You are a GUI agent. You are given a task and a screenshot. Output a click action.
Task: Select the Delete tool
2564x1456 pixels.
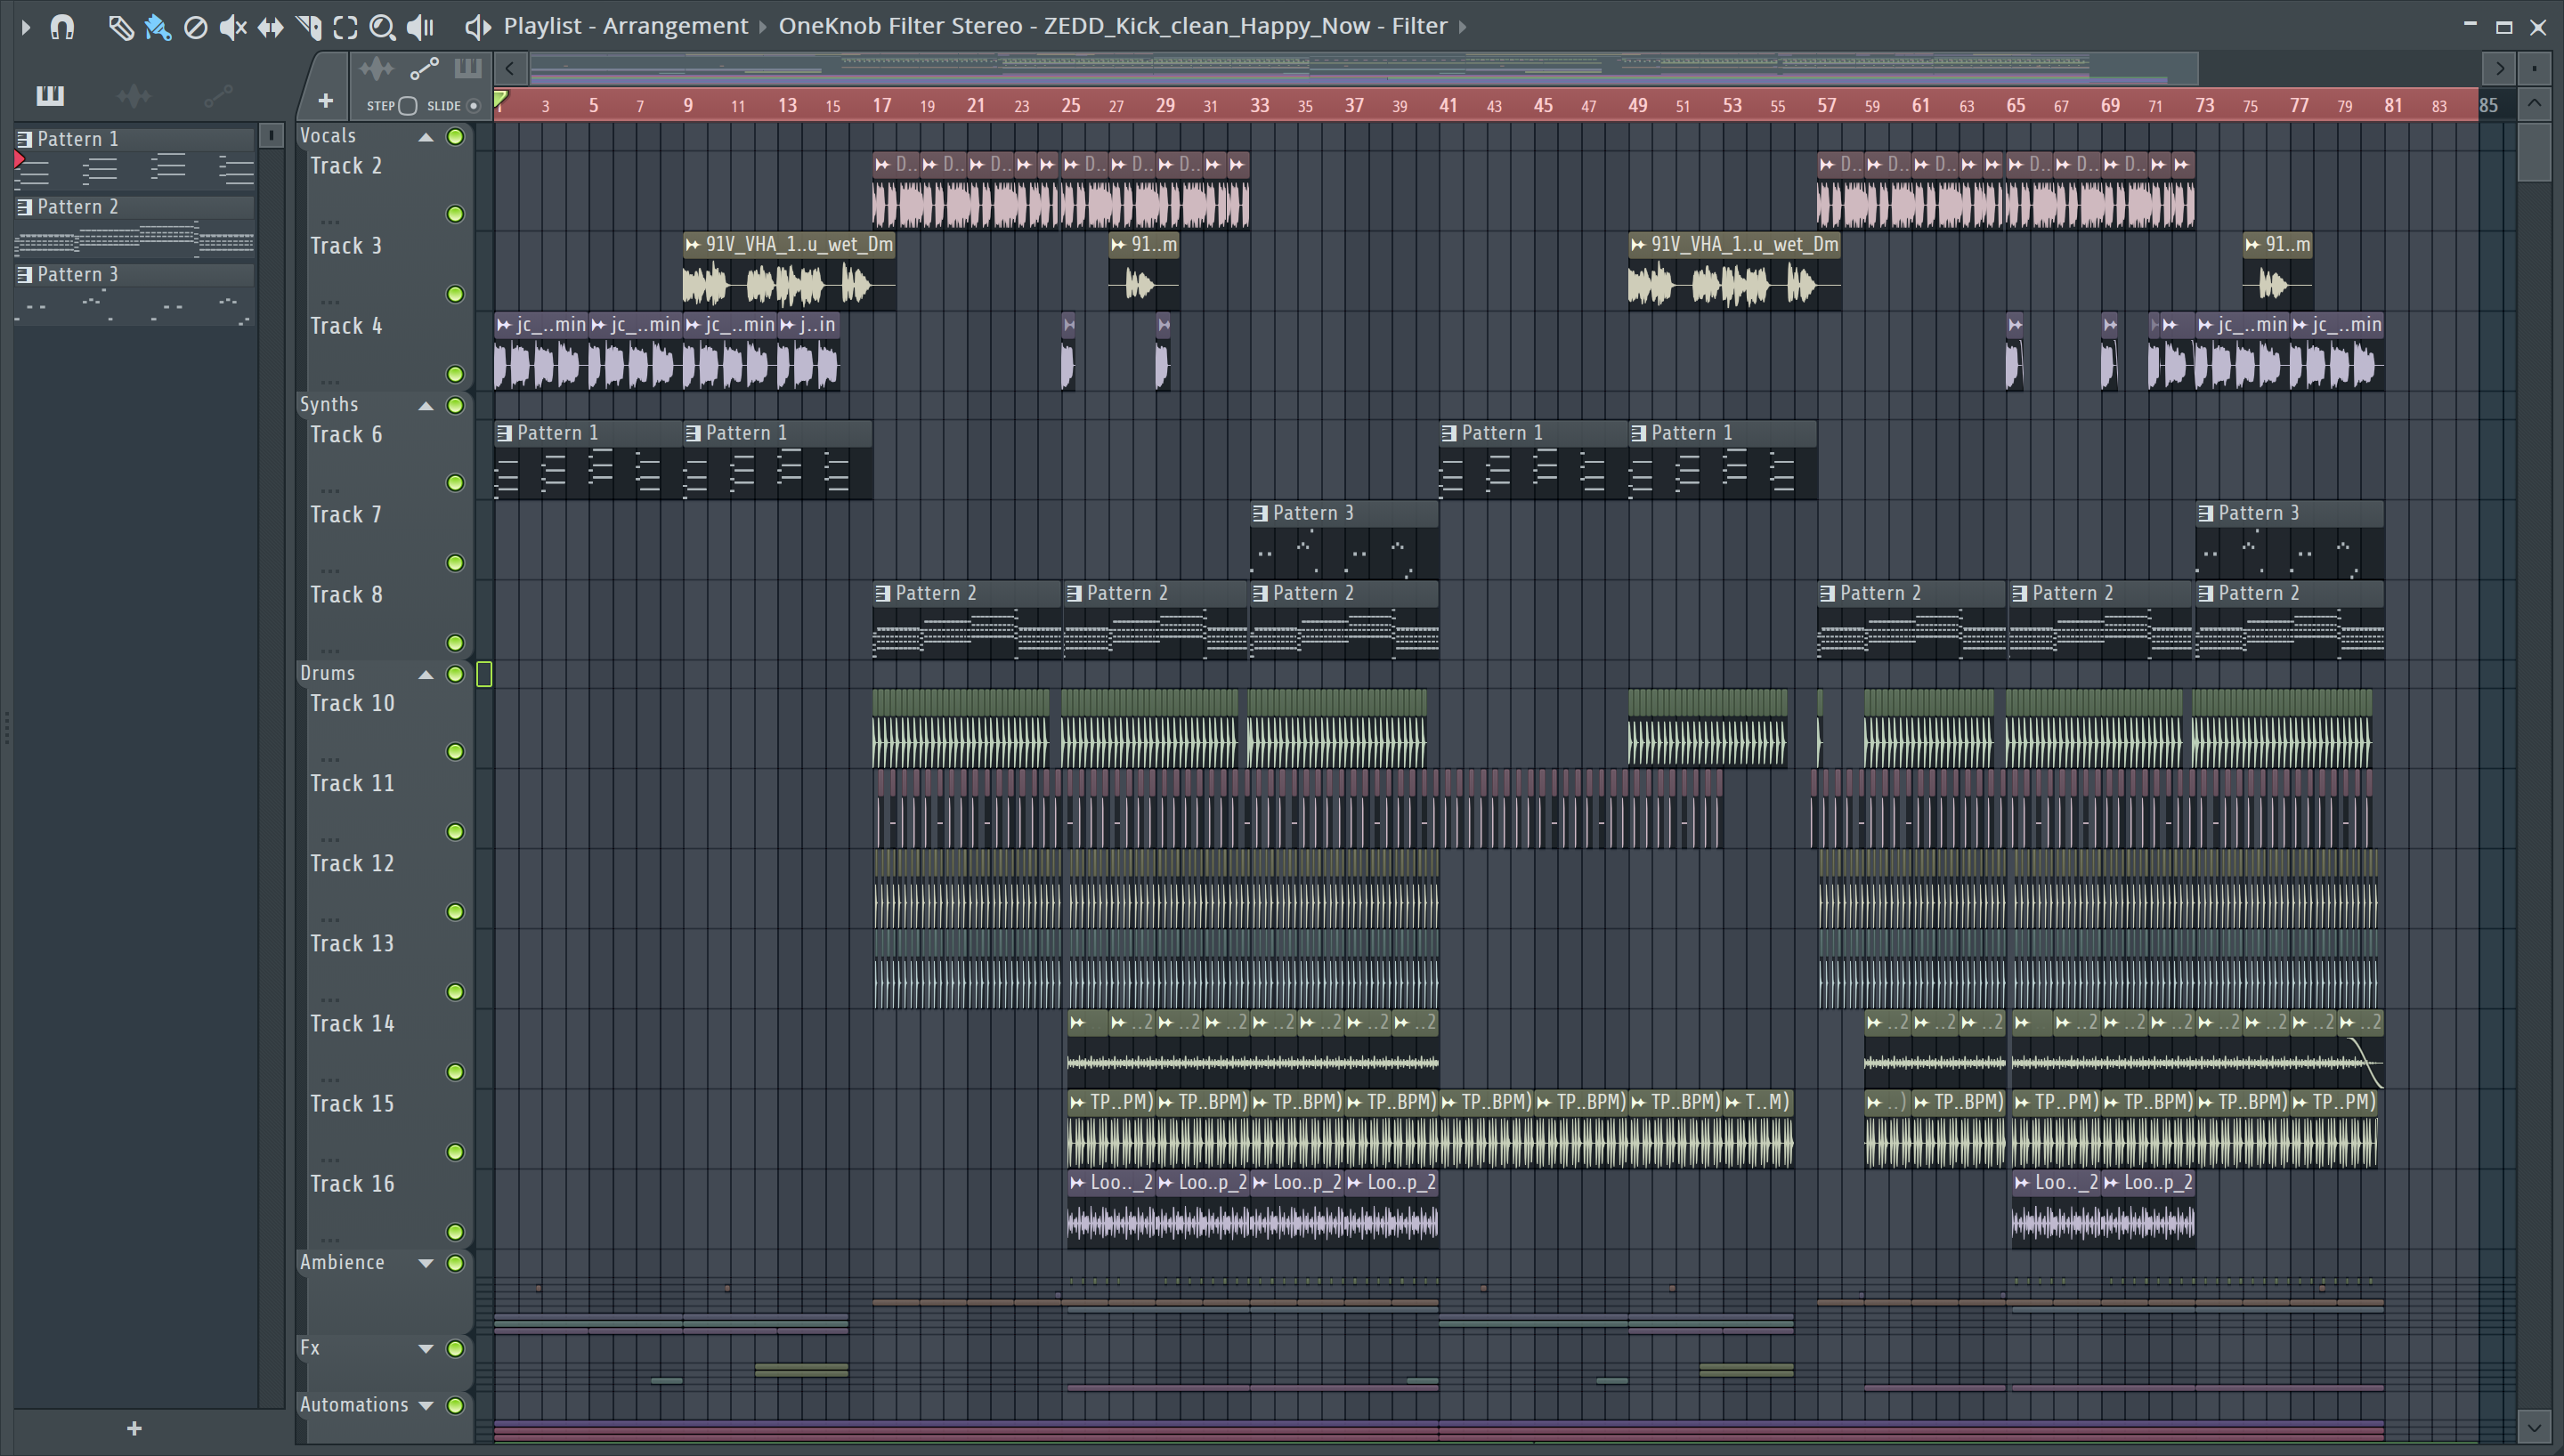point(196,27)
